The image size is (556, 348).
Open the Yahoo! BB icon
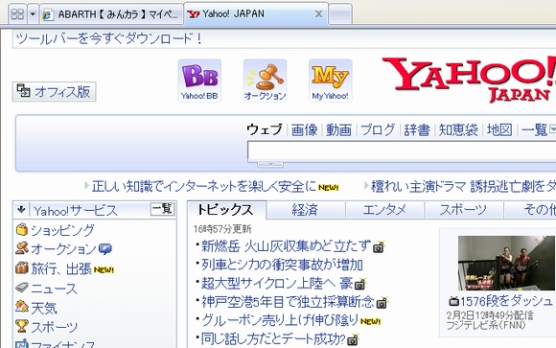click(199, 81)
